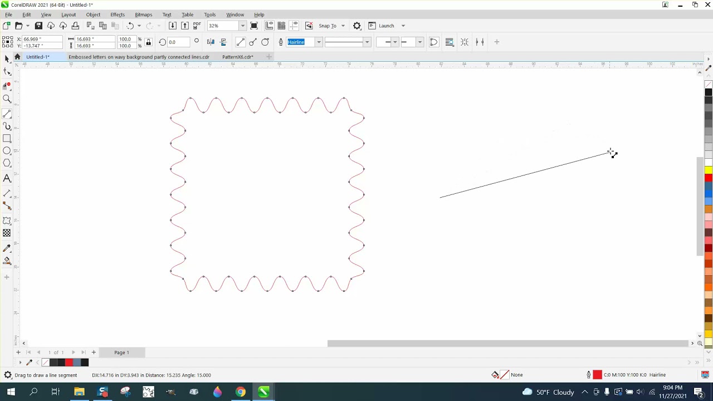Image resolution: width=713 pixels, height=401 pixels.
Task: Enable the tangent 2-point line mode
Action: click(x=265, y=42)
